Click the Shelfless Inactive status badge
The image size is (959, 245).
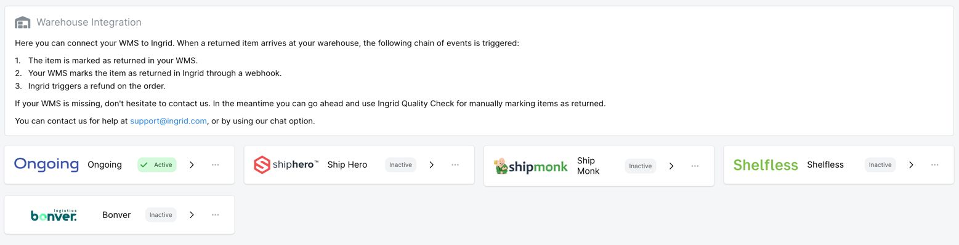(880, 165)
